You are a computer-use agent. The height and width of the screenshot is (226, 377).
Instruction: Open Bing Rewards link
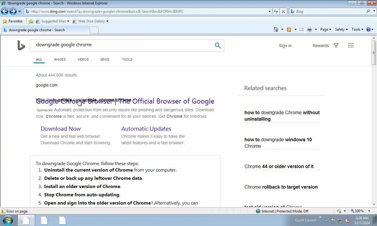point(321,46)
